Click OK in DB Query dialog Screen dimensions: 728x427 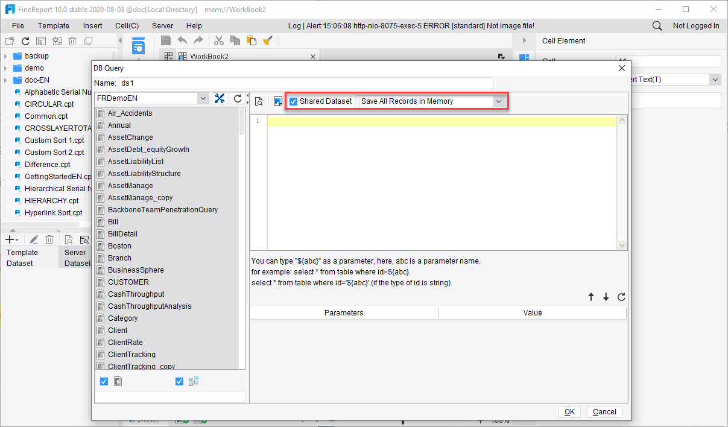(570, 412)
